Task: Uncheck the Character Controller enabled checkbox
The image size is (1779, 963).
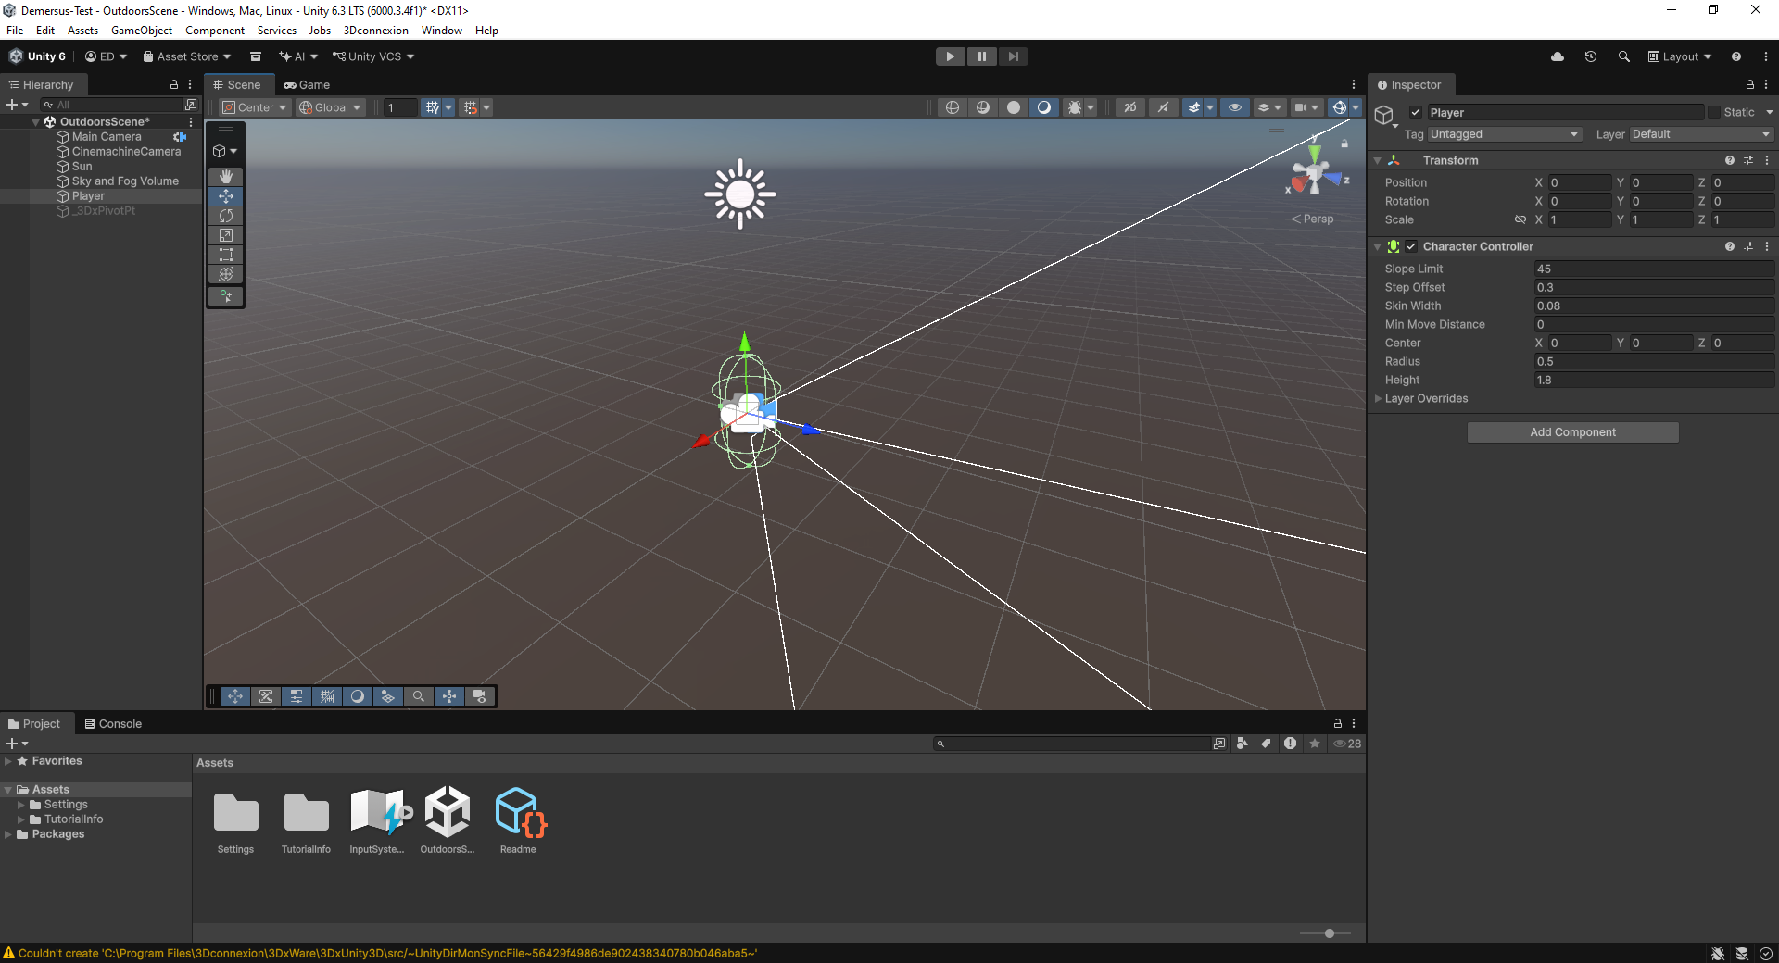Action: tap(1411, 246)
